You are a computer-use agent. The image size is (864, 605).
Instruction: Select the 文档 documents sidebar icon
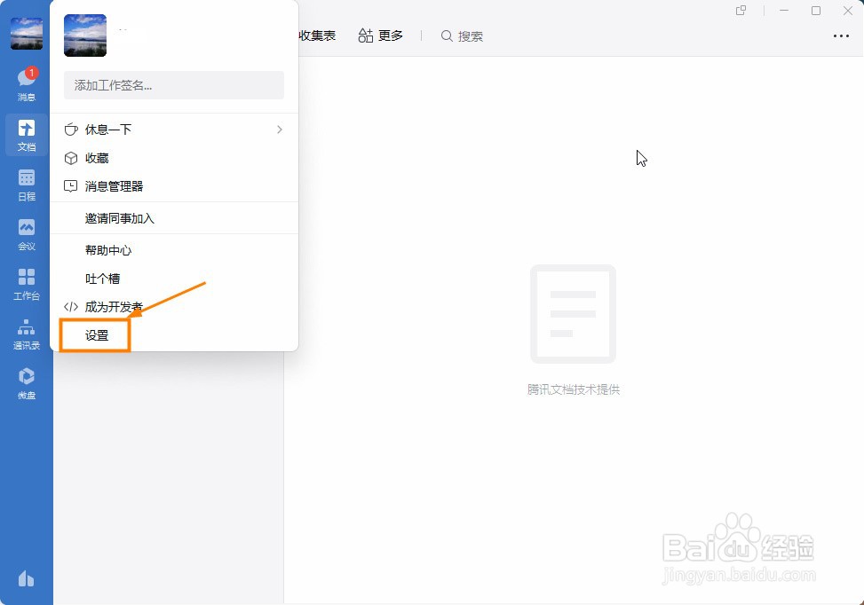coord(27,136)
